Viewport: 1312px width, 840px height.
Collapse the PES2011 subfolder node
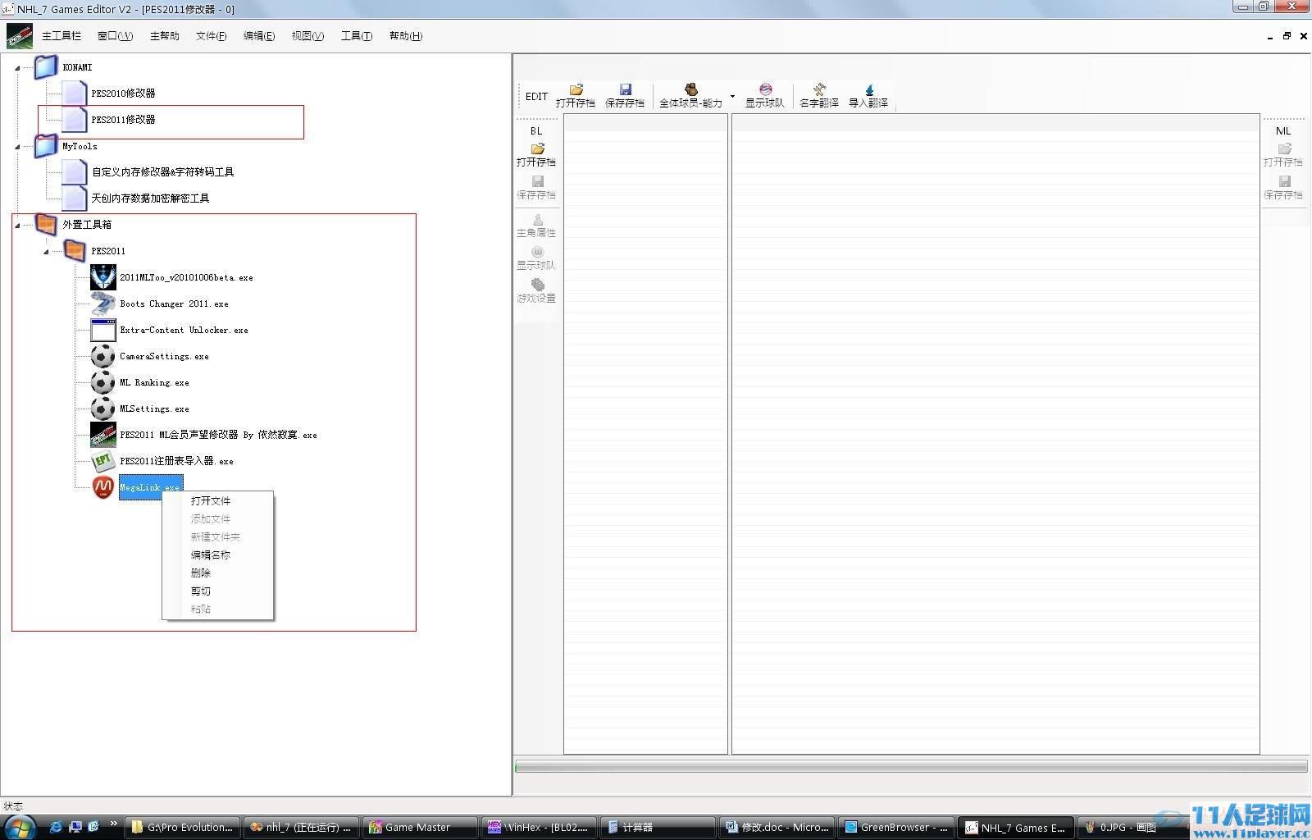point(46,252)
